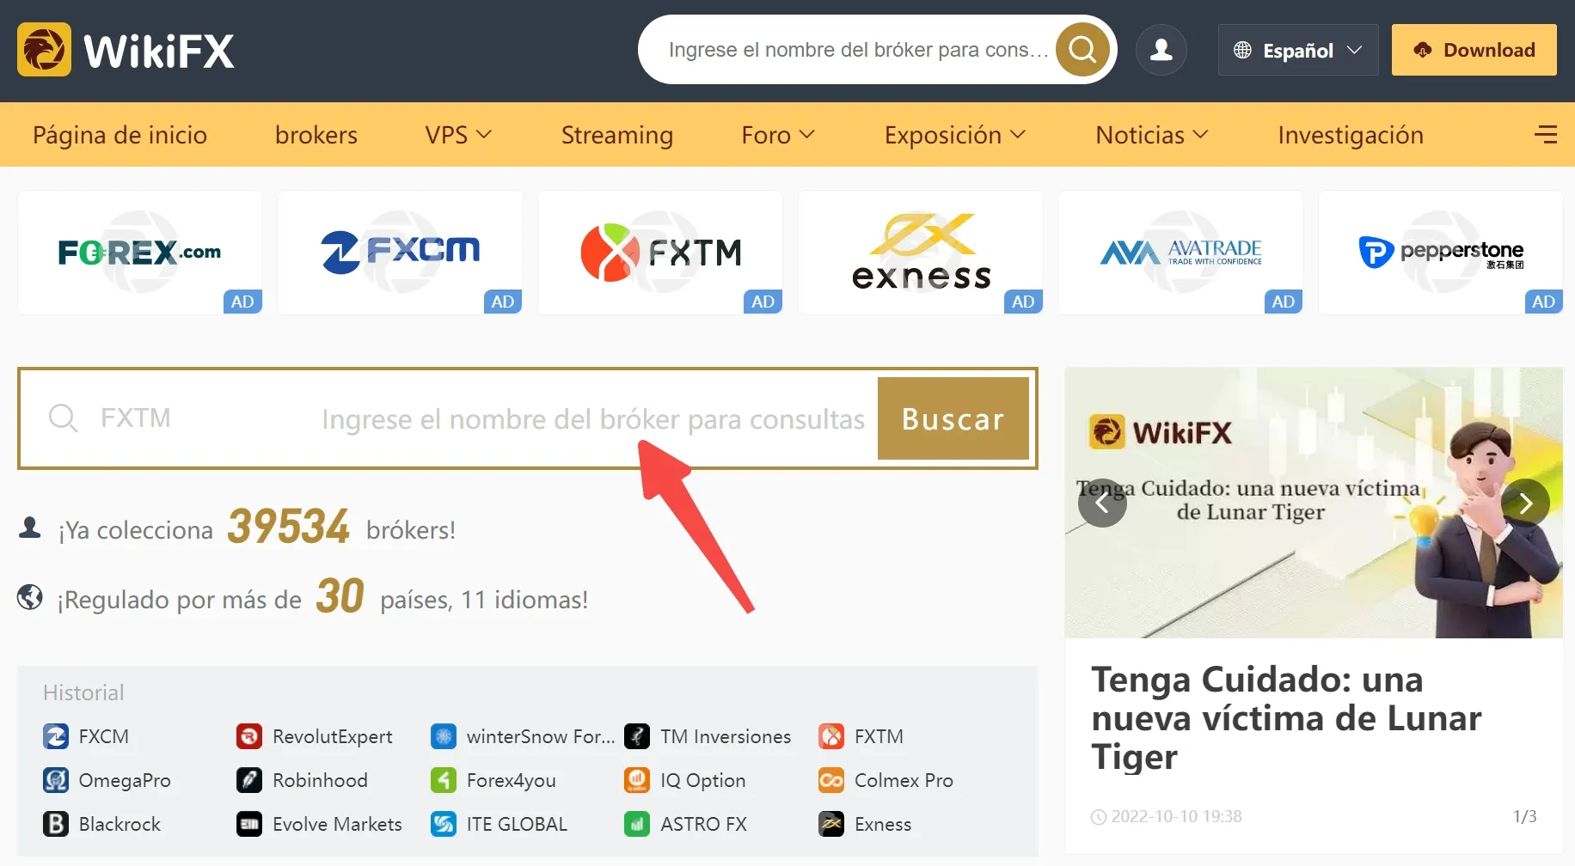Screen dimensions: 1575x866
Task: Click the WikiFX wordmark text
Action: (159, 51)
